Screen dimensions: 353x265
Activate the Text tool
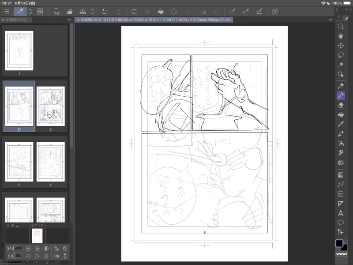coord(341,213)
